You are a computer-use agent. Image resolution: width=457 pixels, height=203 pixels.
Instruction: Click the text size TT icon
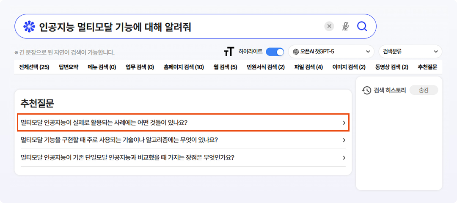click(x=228, y=52)
